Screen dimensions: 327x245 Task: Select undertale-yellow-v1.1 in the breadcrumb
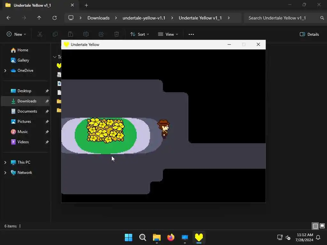(144, 18)
